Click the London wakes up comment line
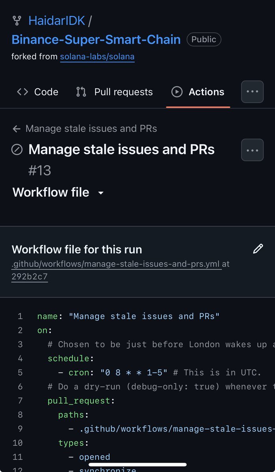The image size is (275, 472). (x=161, y=344)
